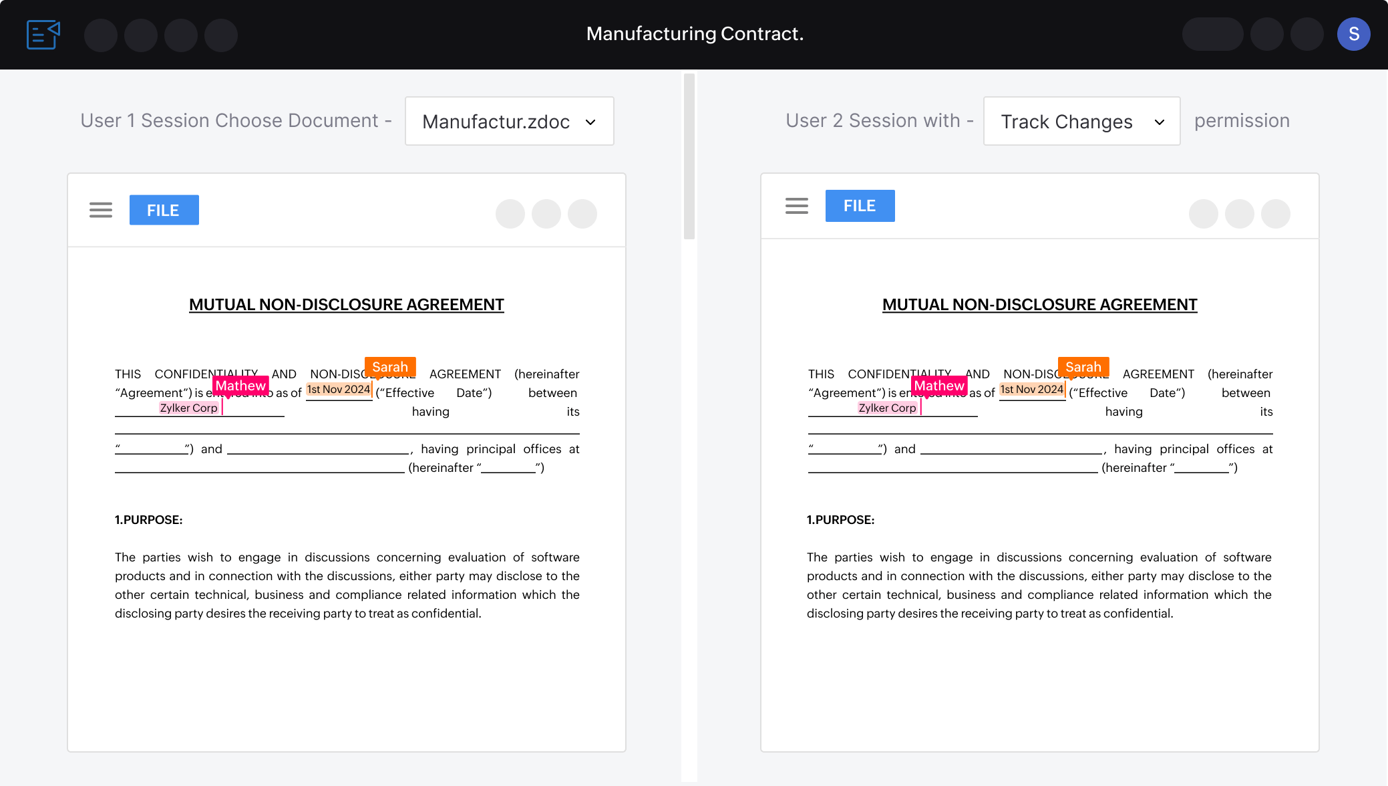Viewport: 1388px width, 786px height.
Task: Open the user avatar S profile
Action: [x=1353, y=34]
